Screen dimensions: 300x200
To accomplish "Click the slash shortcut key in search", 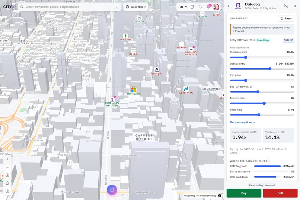I will point(117,7).
